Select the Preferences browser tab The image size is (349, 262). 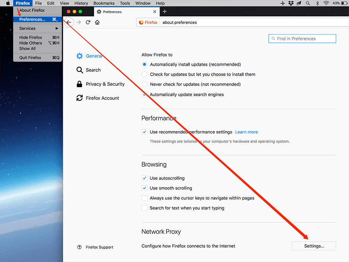[127, 12]
